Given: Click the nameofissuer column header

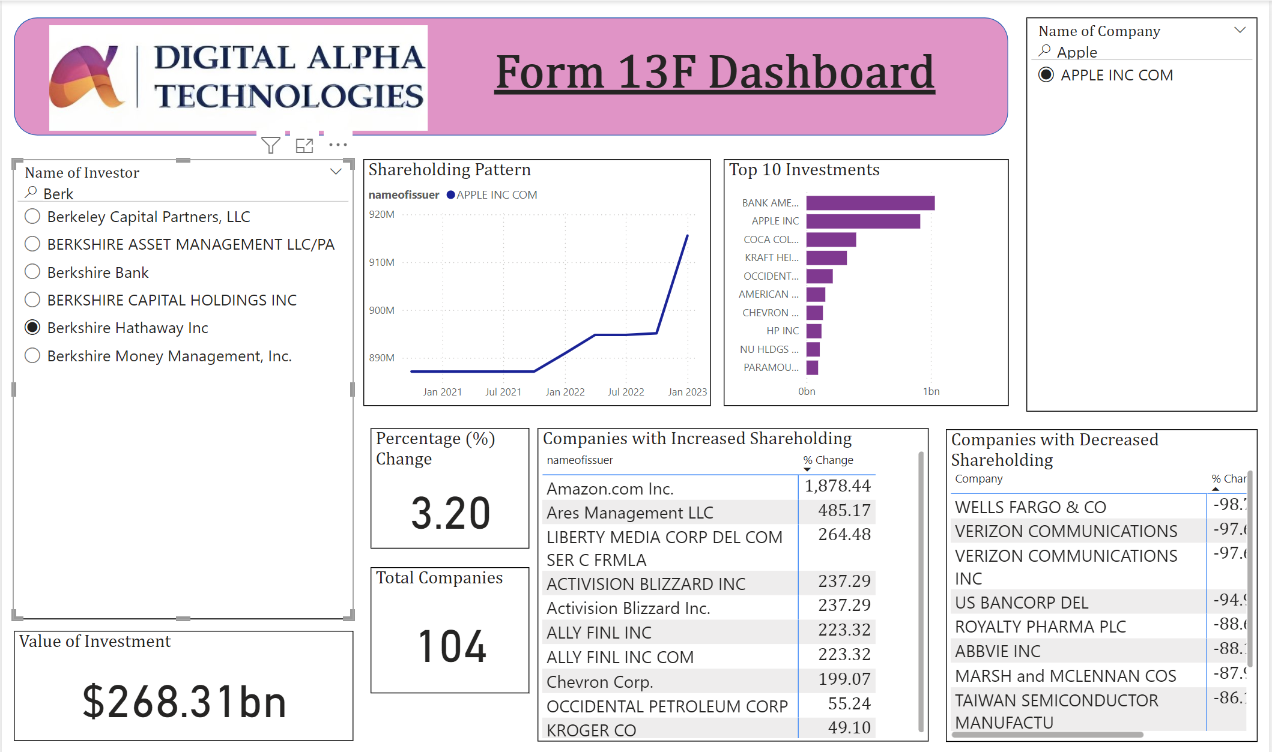Looking at the screenshot, I should pyautogui.click(x=580, y=460).
